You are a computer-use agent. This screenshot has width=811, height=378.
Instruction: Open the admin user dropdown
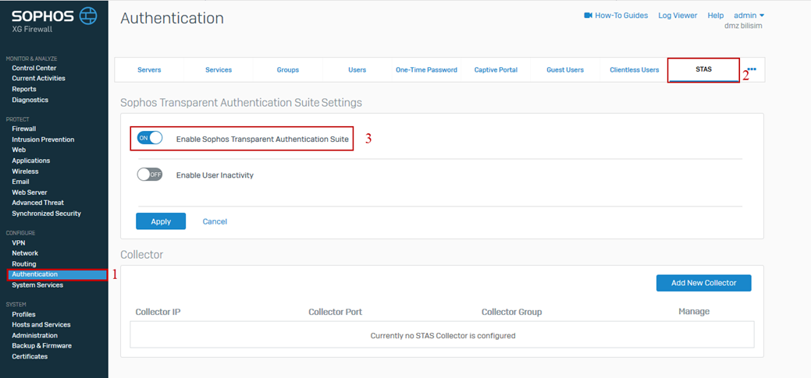(x=749, y=16)
